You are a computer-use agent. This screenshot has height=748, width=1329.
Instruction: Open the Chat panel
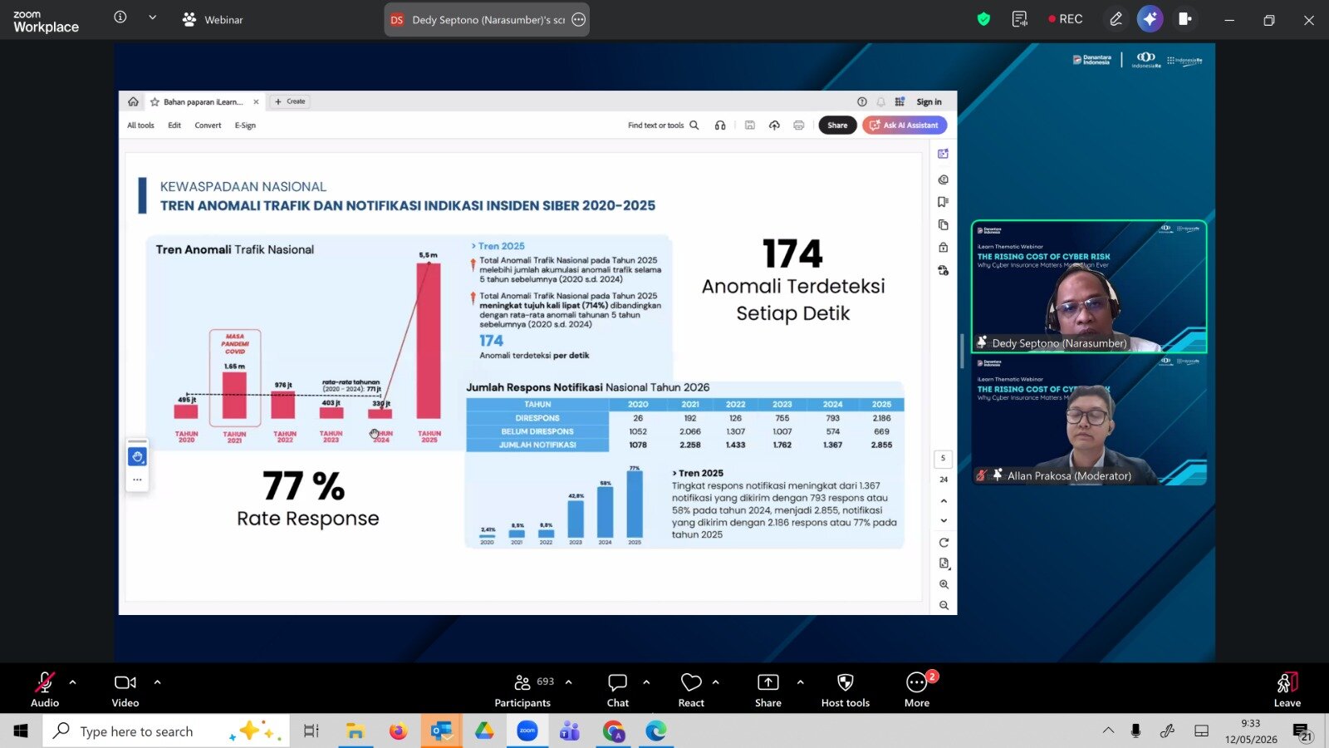click(x=617, y=691)
